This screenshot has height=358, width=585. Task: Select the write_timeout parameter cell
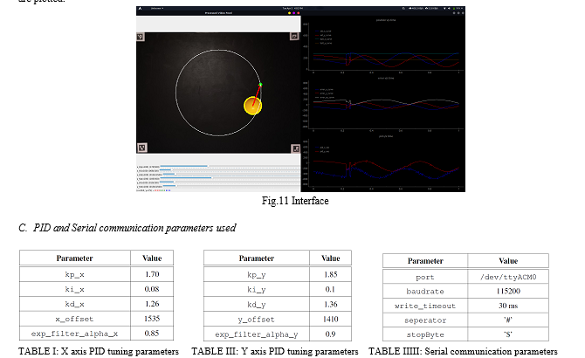[425, 306]
